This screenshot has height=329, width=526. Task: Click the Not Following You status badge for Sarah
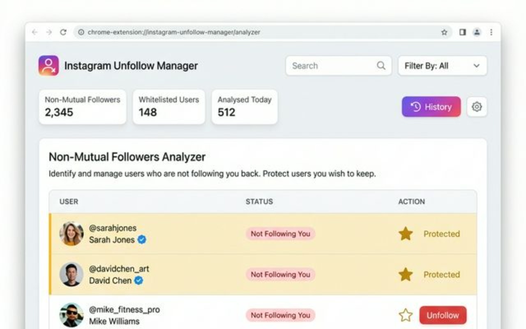coord(280,234)
